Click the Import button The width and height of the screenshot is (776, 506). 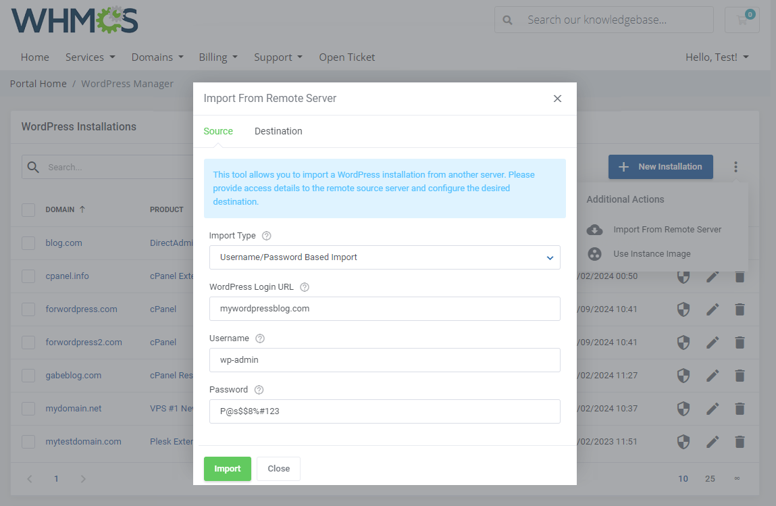tap(227, 468)
